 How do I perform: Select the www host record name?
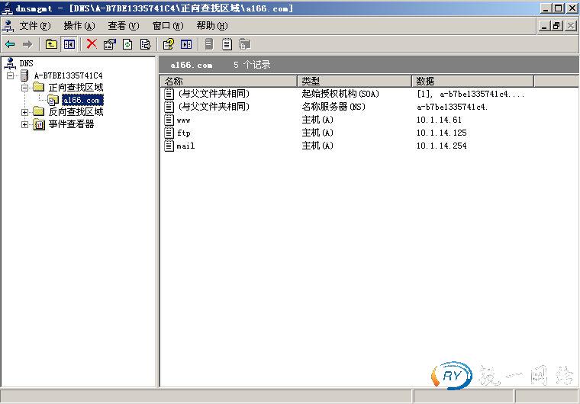point(183,120)
